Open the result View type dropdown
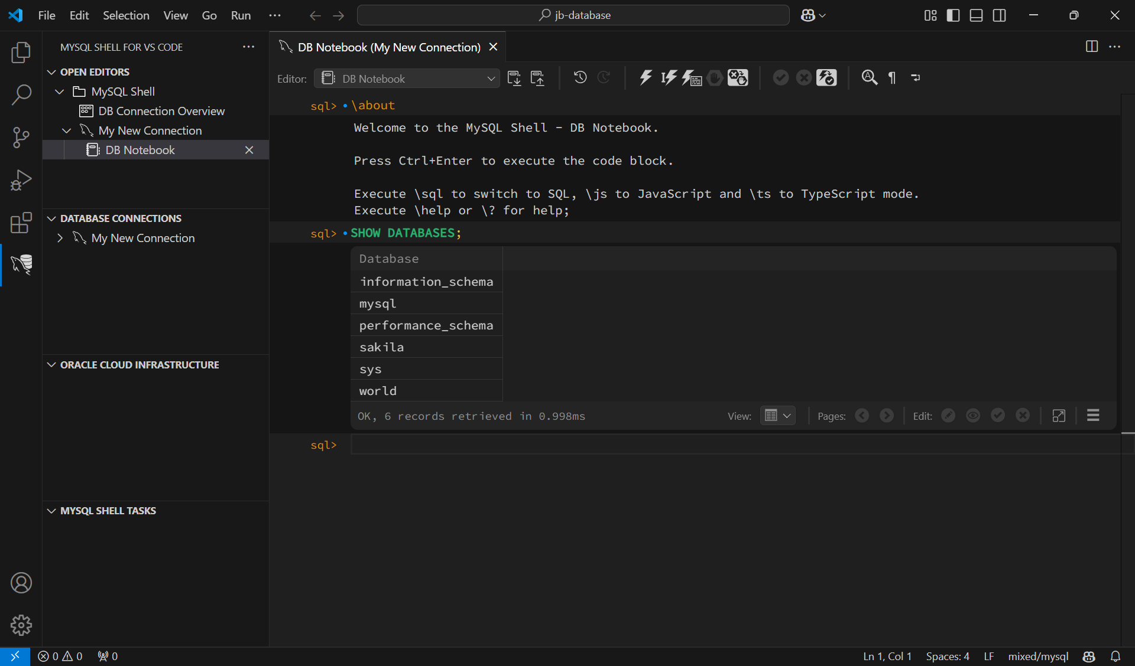 (777, 416)
